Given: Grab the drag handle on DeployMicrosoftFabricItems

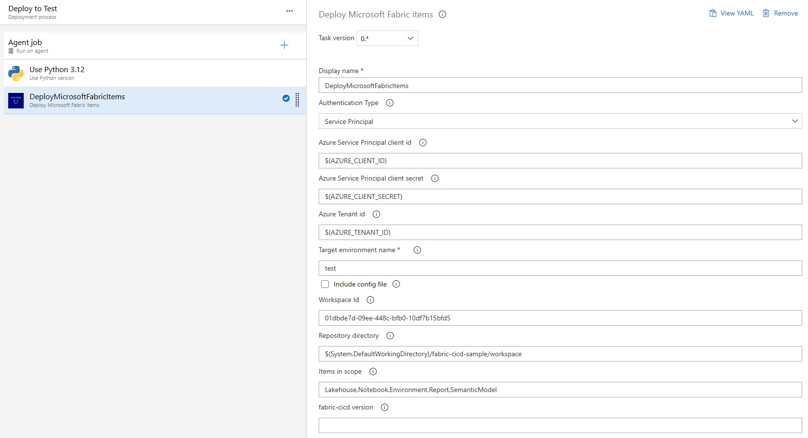Looking at the screenshot, I should click(x=297, y=101).
